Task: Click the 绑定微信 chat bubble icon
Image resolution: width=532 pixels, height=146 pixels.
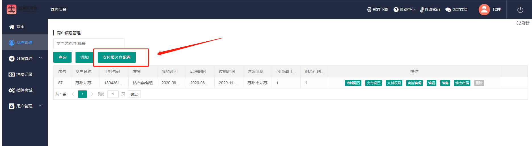Action: coord(448,10)
